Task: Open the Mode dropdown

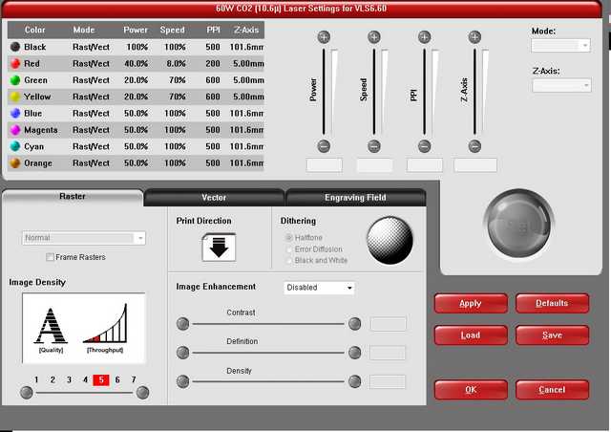Action: (x=560, y=46)
